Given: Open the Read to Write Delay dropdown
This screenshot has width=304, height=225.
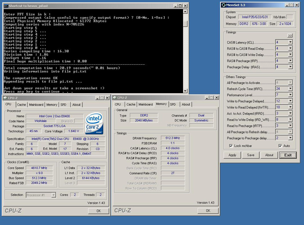Looking at the screenshot, I should (x=290, y=119).
